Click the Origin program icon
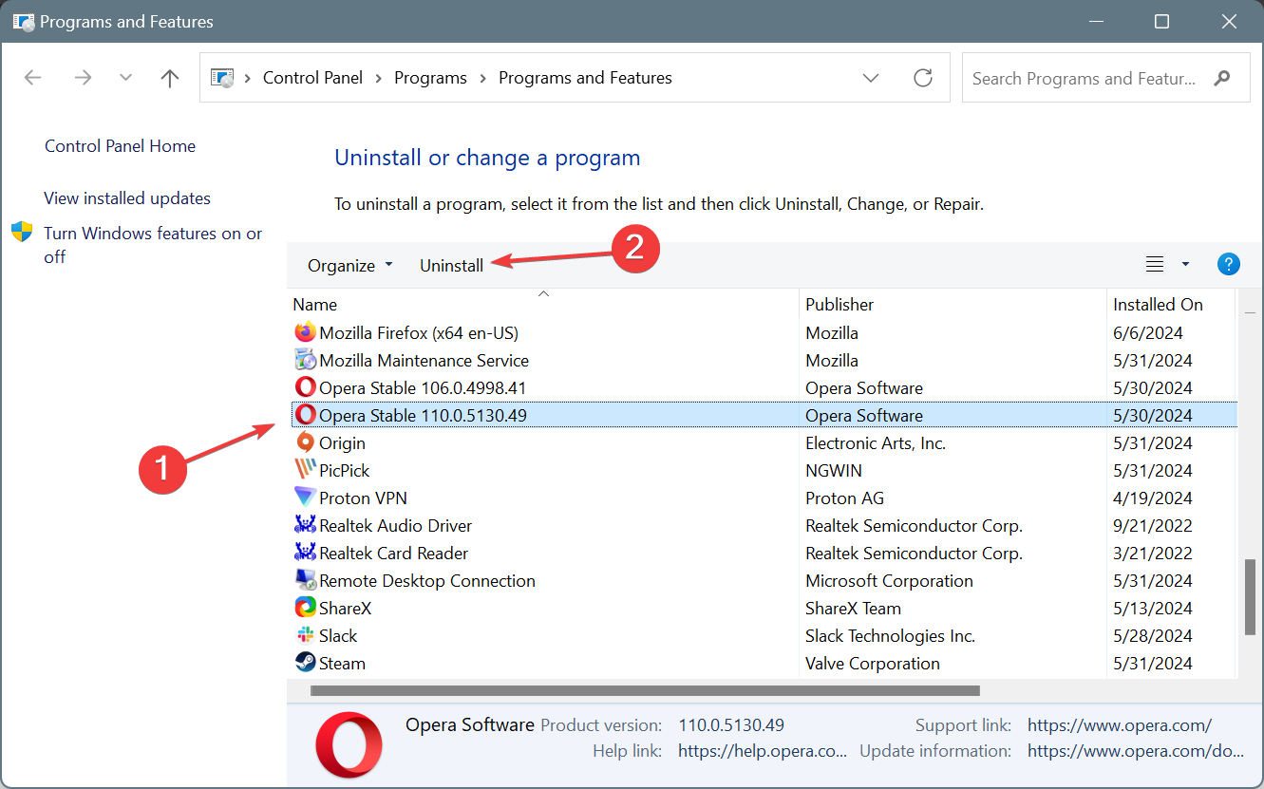Viewport: 1264px width, 789px height. coord(305,442)
